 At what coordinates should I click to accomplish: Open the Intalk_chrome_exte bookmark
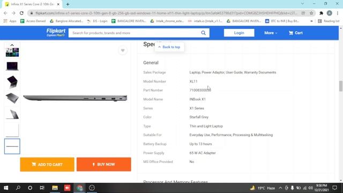(167, 21)
